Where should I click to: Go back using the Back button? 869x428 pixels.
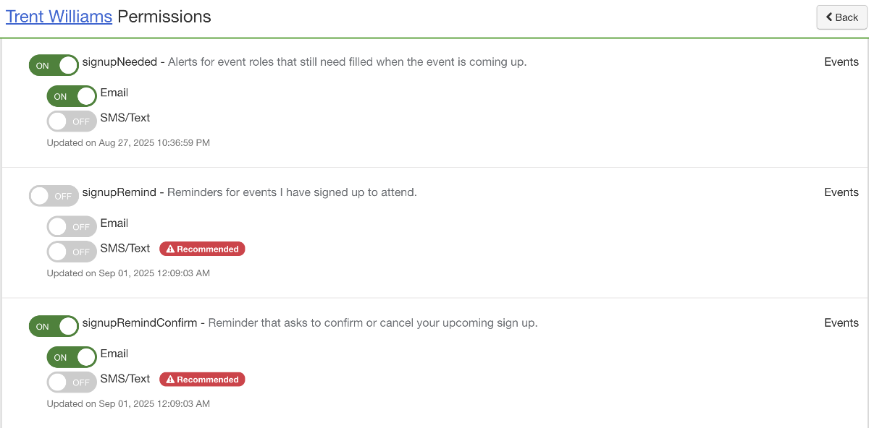(x=841, y=17)
